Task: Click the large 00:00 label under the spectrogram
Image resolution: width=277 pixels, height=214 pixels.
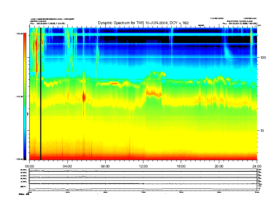Action: tap(29, 166)
